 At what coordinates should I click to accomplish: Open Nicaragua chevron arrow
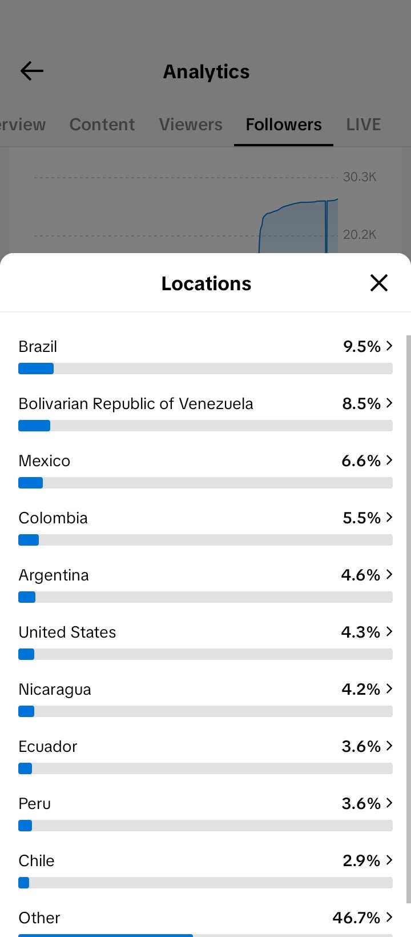(389, 688)
